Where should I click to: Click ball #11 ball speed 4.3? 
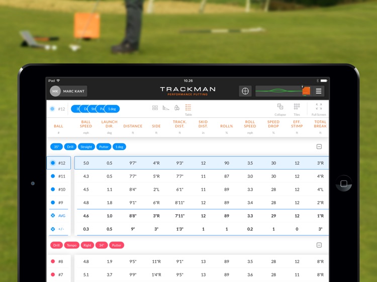(x=86, y=176)
